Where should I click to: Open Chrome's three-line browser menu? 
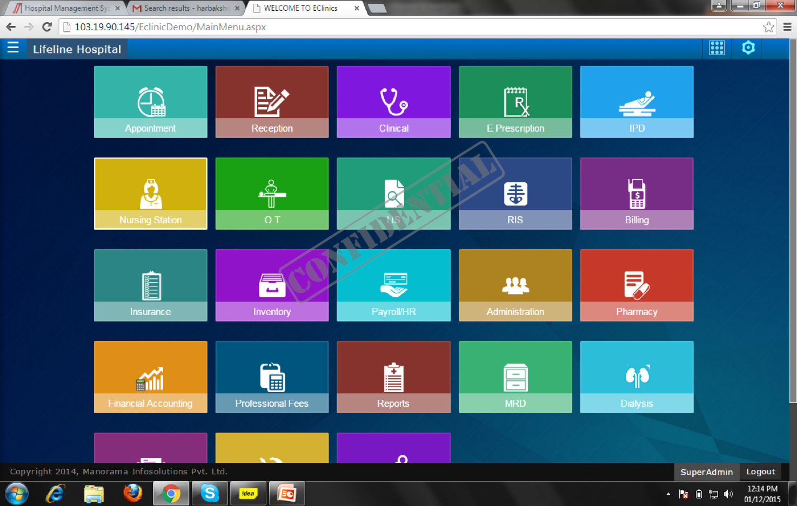(x=787, y=26)
